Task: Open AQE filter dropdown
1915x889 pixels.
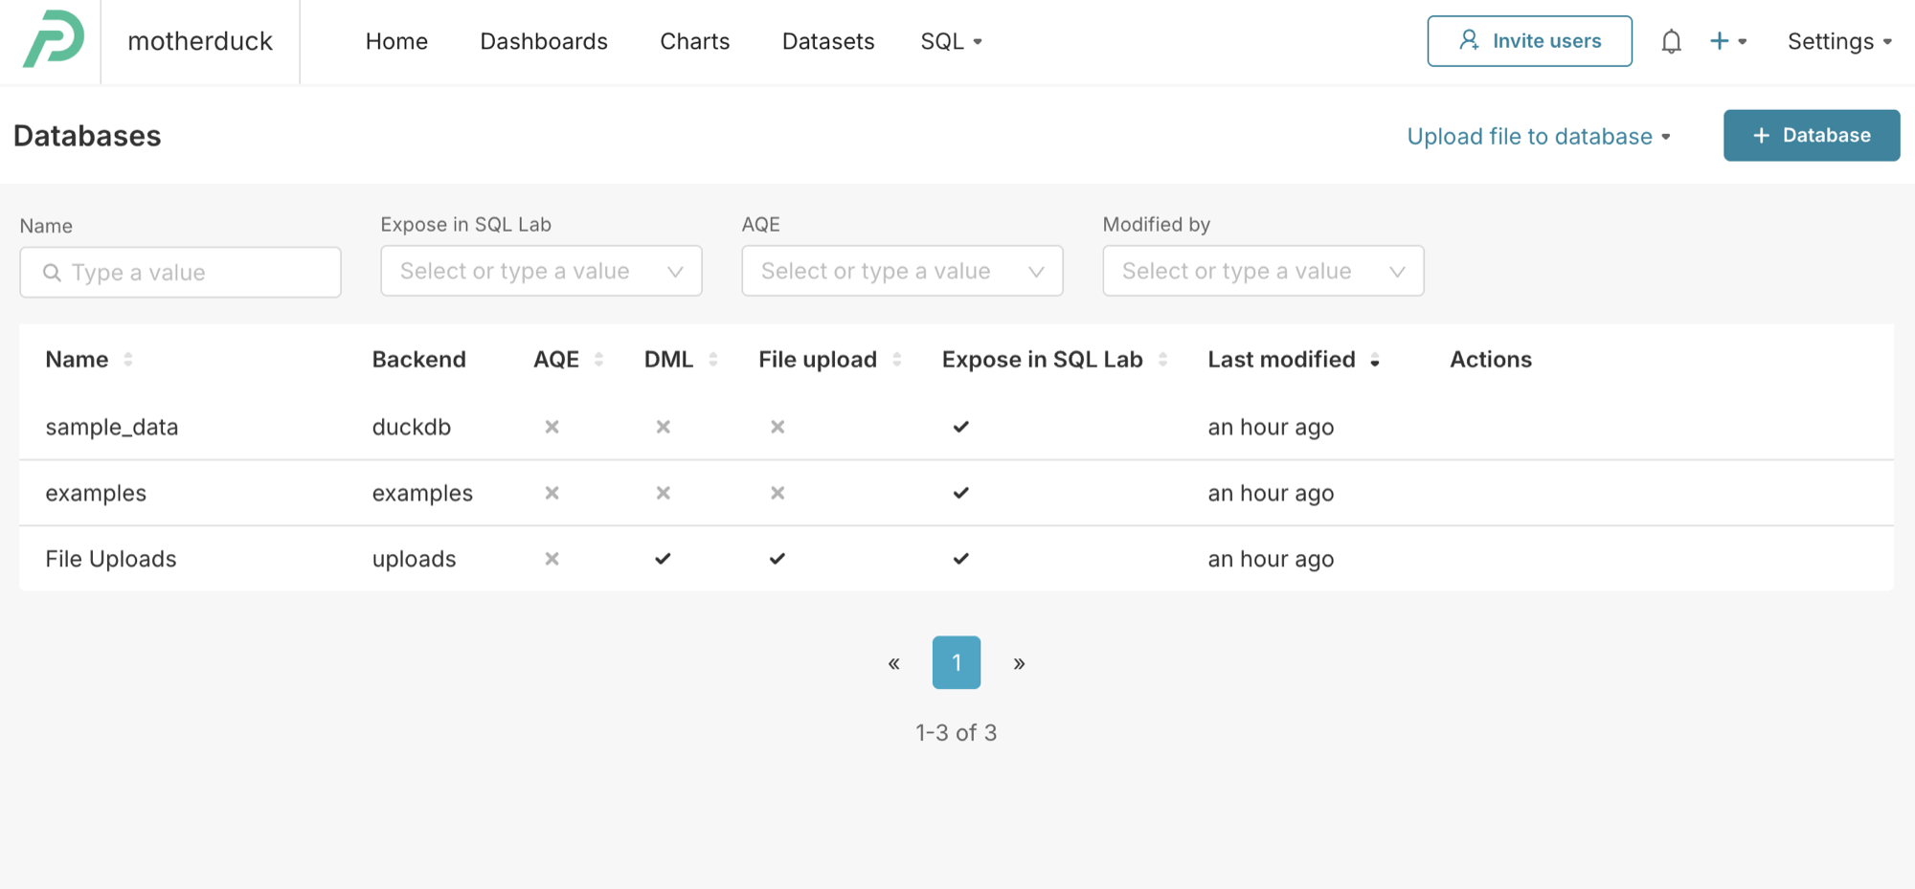Action: click(x=902, y=271)
